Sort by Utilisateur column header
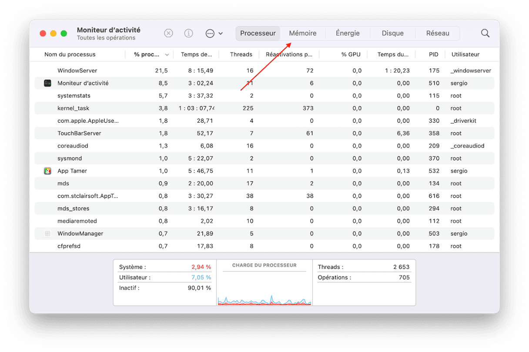Image resolution: width=529 pixels, height=352 pixels. point(465,54)
